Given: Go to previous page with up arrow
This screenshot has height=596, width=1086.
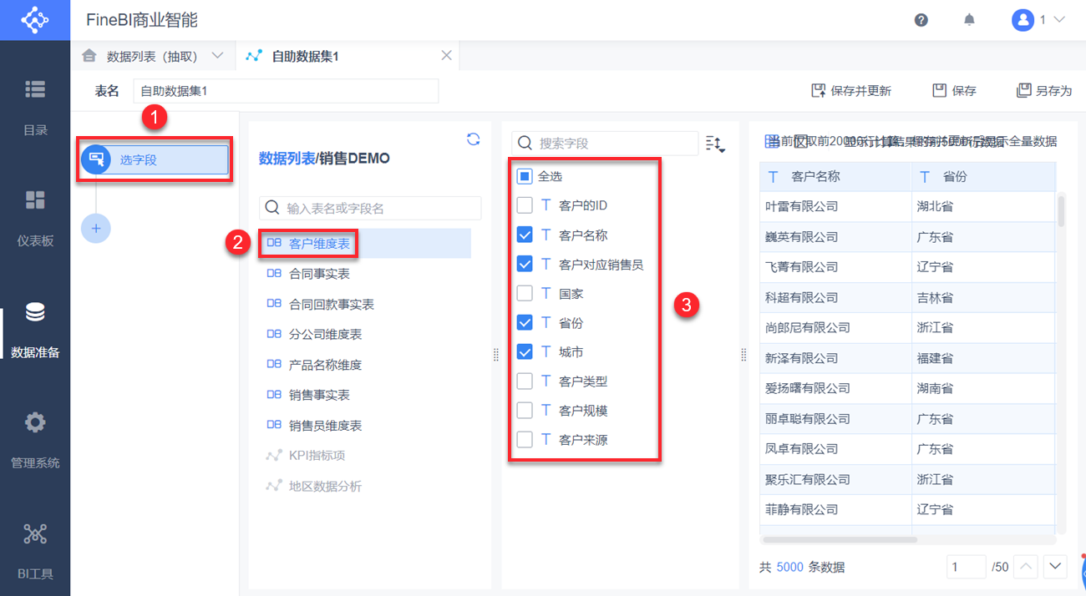Looking at the screenshot, I should click(1026, 567).
